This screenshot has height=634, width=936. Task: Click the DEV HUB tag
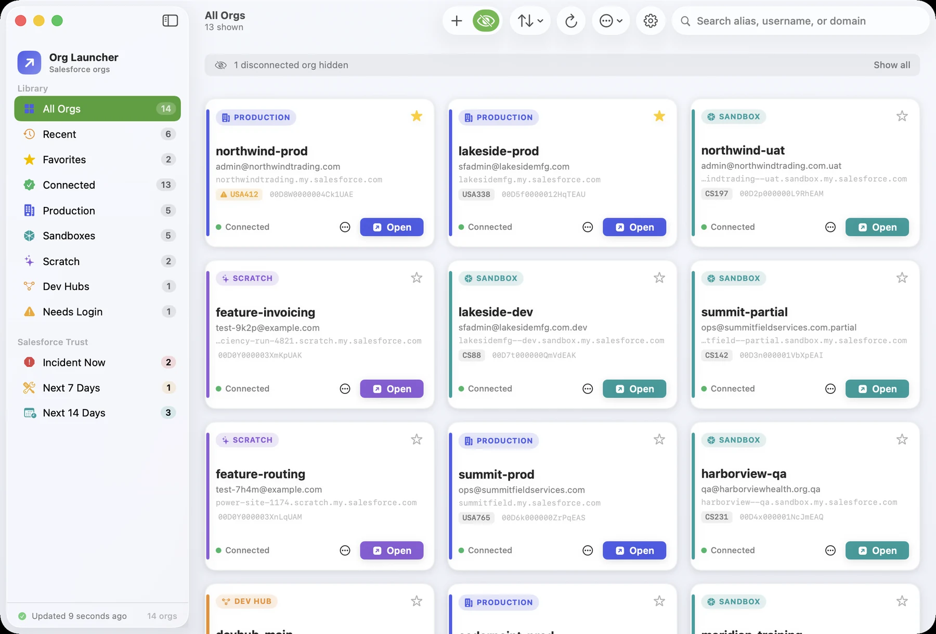[247, 601]
